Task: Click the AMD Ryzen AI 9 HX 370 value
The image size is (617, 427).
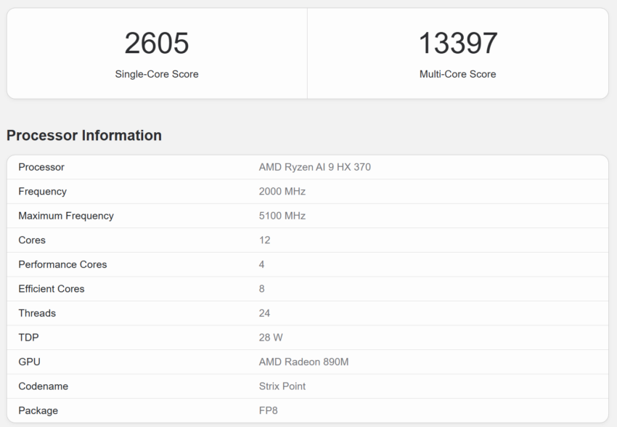Action: point(315,167)
